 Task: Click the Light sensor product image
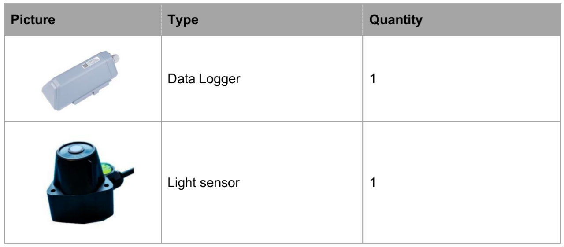pos(89,182)
